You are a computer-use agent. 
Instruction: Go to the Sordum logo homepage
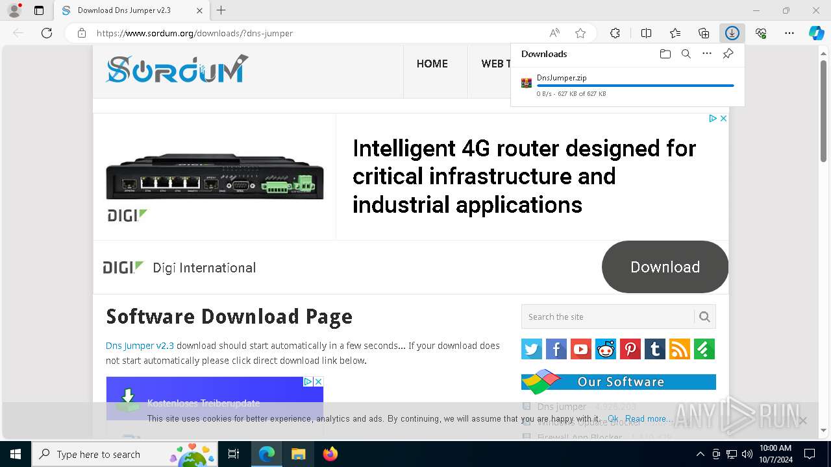pos(177,69)
